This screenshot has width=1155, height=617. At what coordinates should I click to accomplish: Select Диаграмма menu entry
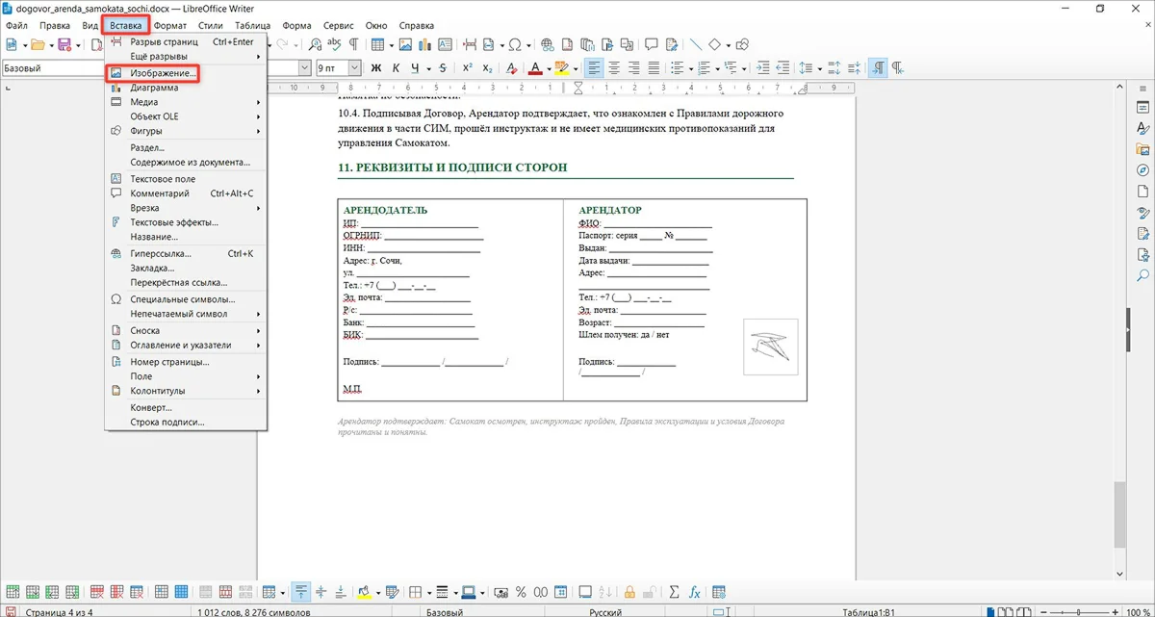point(185,88)
